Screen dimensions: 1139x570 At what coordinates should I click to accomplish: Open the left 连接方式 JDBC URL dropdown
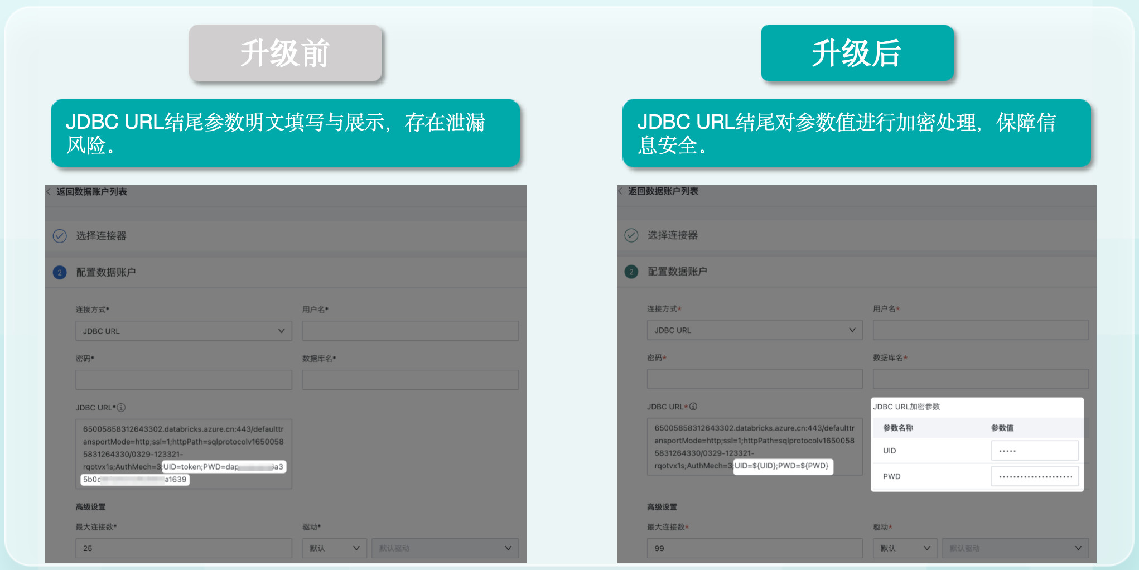[x=184, y=331]
